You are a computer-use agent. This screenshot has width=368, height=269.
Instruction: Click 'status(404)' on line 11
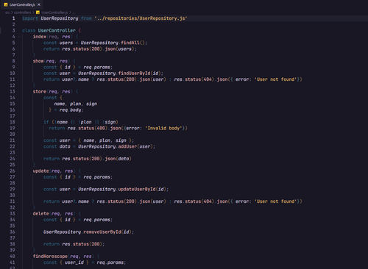199,79
